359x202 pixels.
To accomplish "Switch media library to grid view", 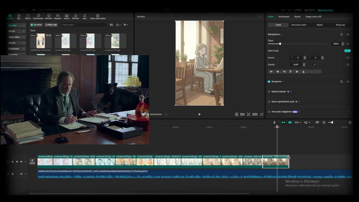I will (x=111, y=25).
